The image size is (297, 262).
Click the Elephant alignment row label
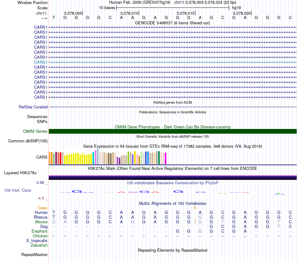click(39, 231)
